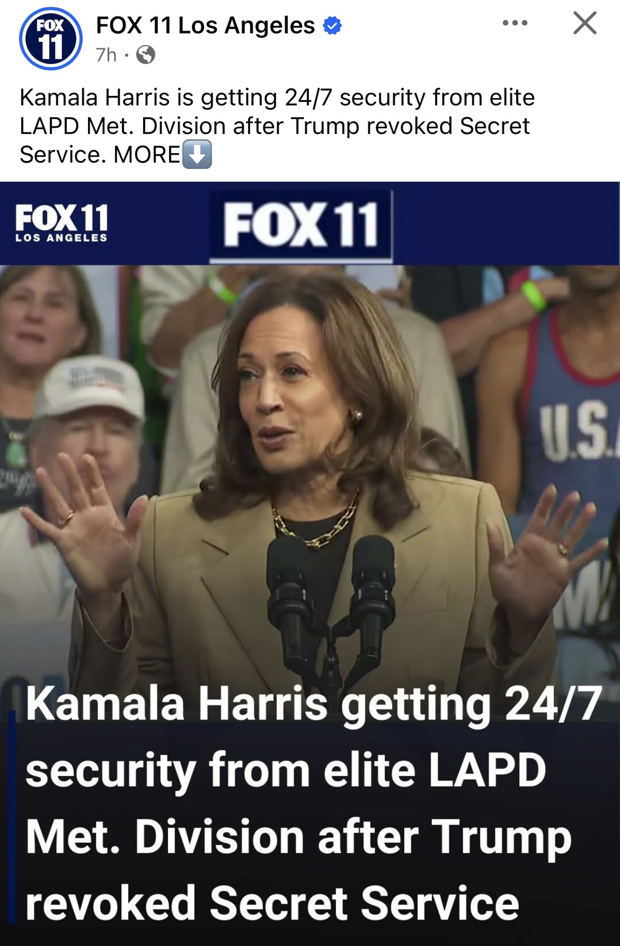Click the down arrow emoji after MORE
620x946 pixels.
tap(197, 154)
